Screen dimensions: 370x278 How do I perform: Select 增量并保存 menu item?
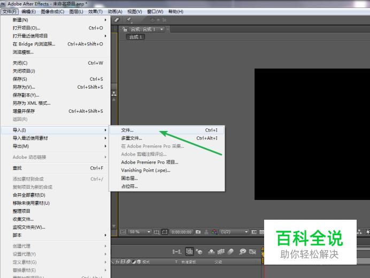tap(56, 111)
